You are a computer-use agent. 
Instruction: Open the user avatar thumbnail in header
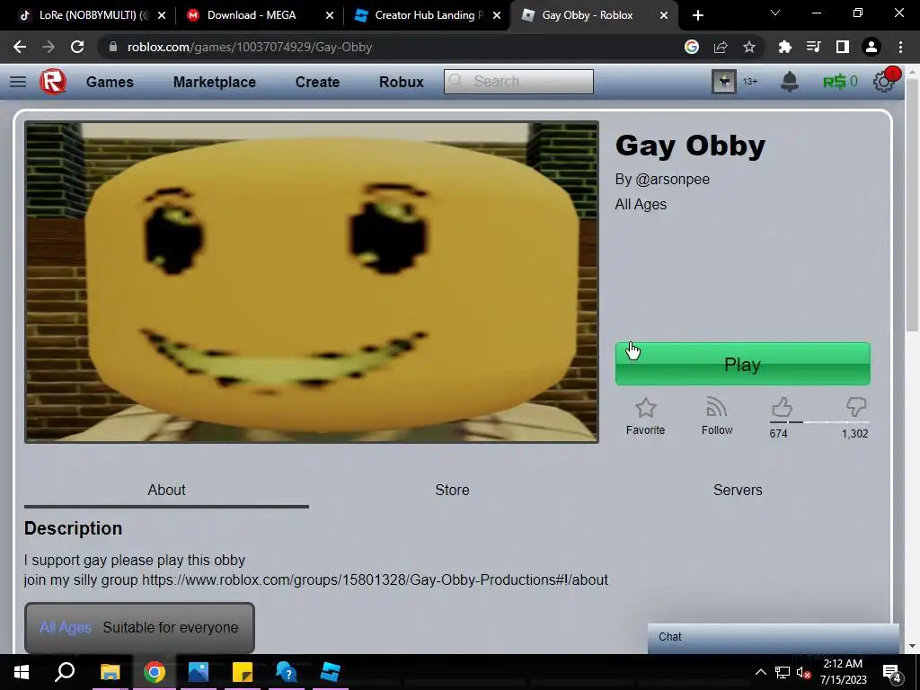(x=723, y=82)
